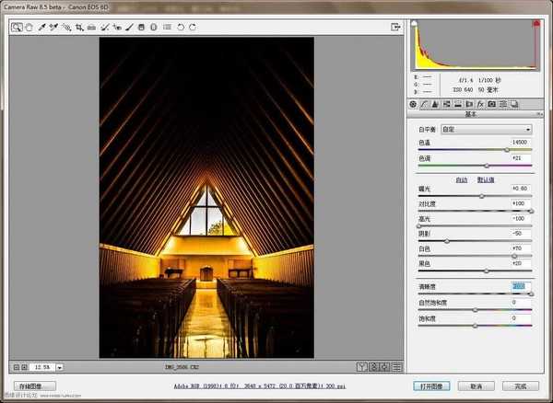Image resolution: width=553 pixels, height=403 pixels.
Task: Pick the White Balance eyedropper tool
Action: 41,28
